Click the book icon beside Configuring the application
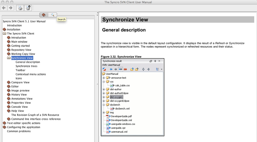Screen dimensions: 257x142 [5, 127]
